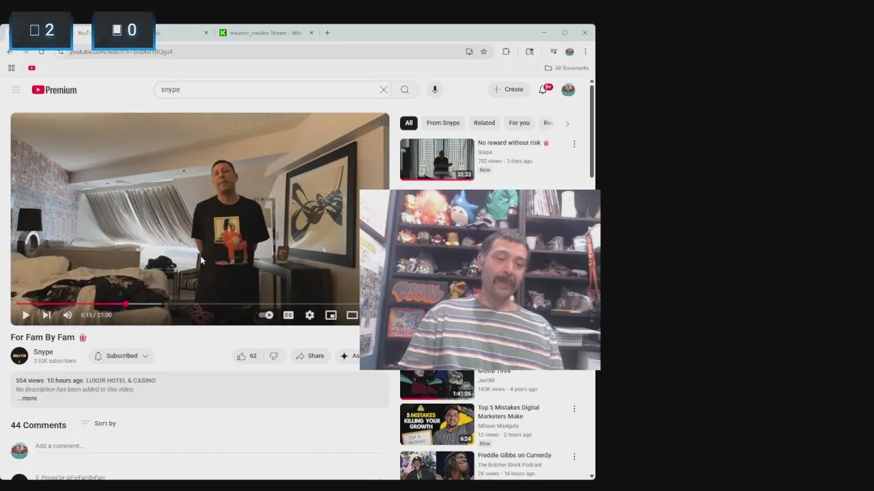The height and width of the screenshot is (491, 874).
Task: Open the Snype channel name link
Action: click(x=43, y=352)
